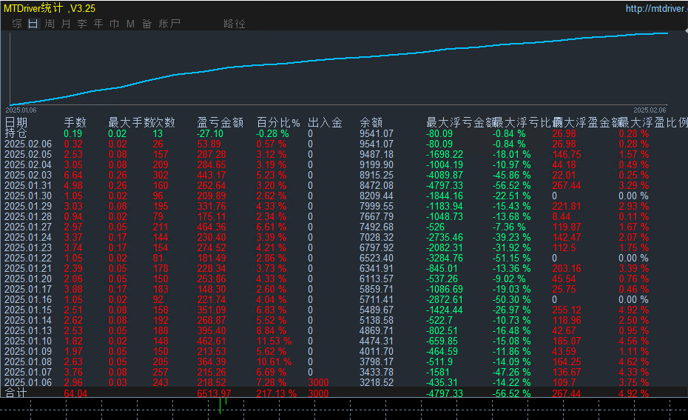Click the 余额 column header
This screenshot has width=688, height=420.
click(x=371, y=122)
